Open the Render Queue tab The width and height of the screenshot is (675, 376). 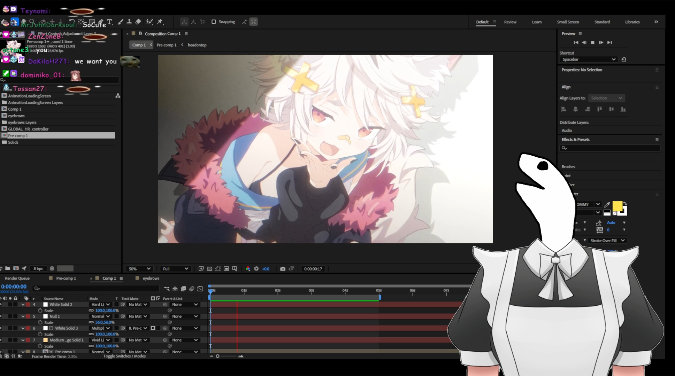pos(17,278)
